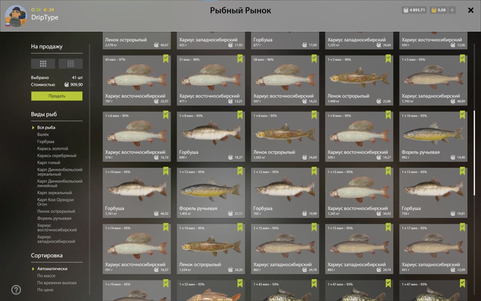Screen dimensions: 481x301
Task: Sort fish По цене
Action: (x=45, y=290)
